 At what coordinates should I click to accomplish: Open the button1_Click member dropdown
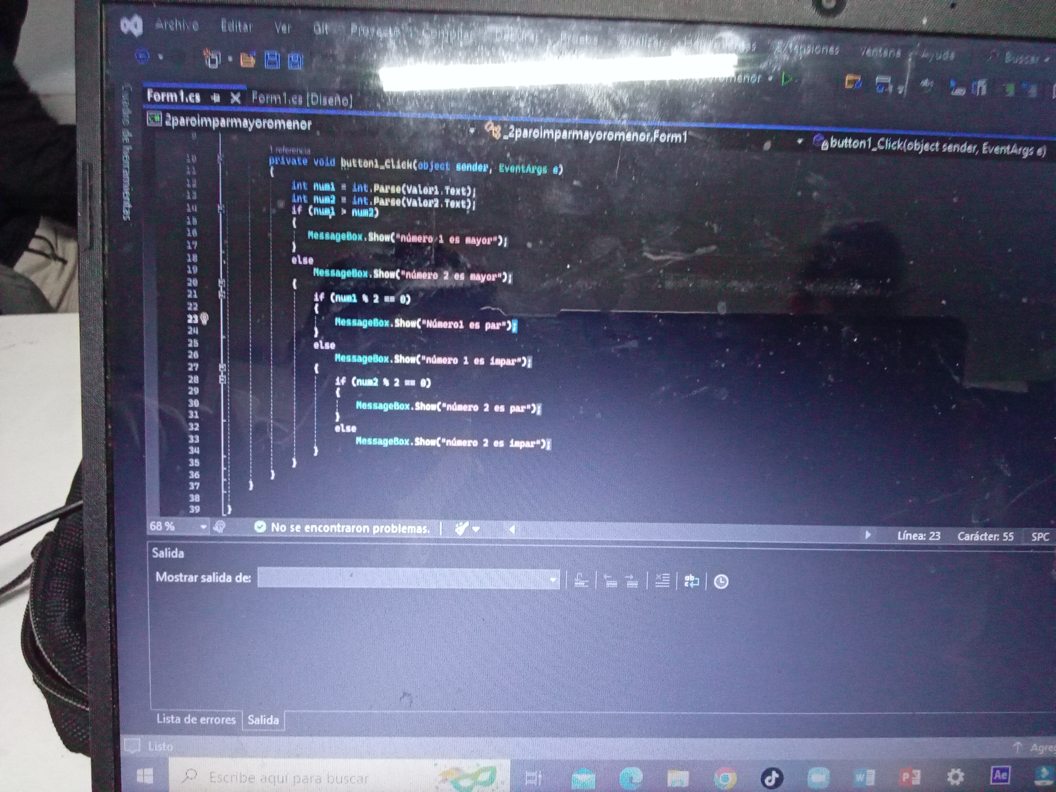(931, 146)
